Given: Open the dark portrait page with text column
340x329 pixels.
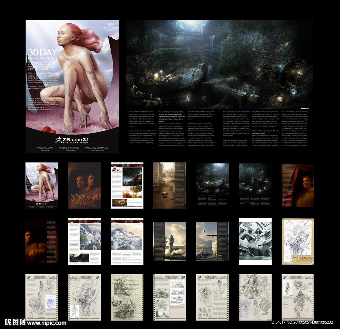Looking at the screenshot, I should pyautogui.click(x=42, y=241).
